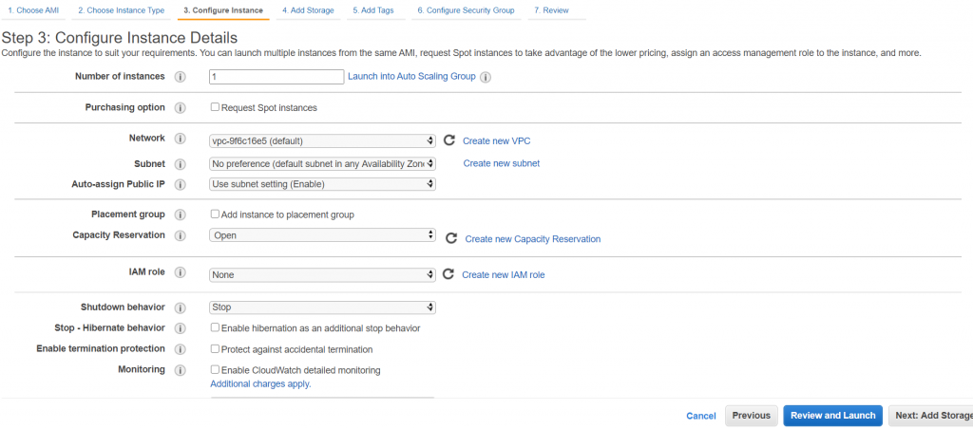Follow the Create new VPC link
973x429 pixels.
[x=496, y=141]
